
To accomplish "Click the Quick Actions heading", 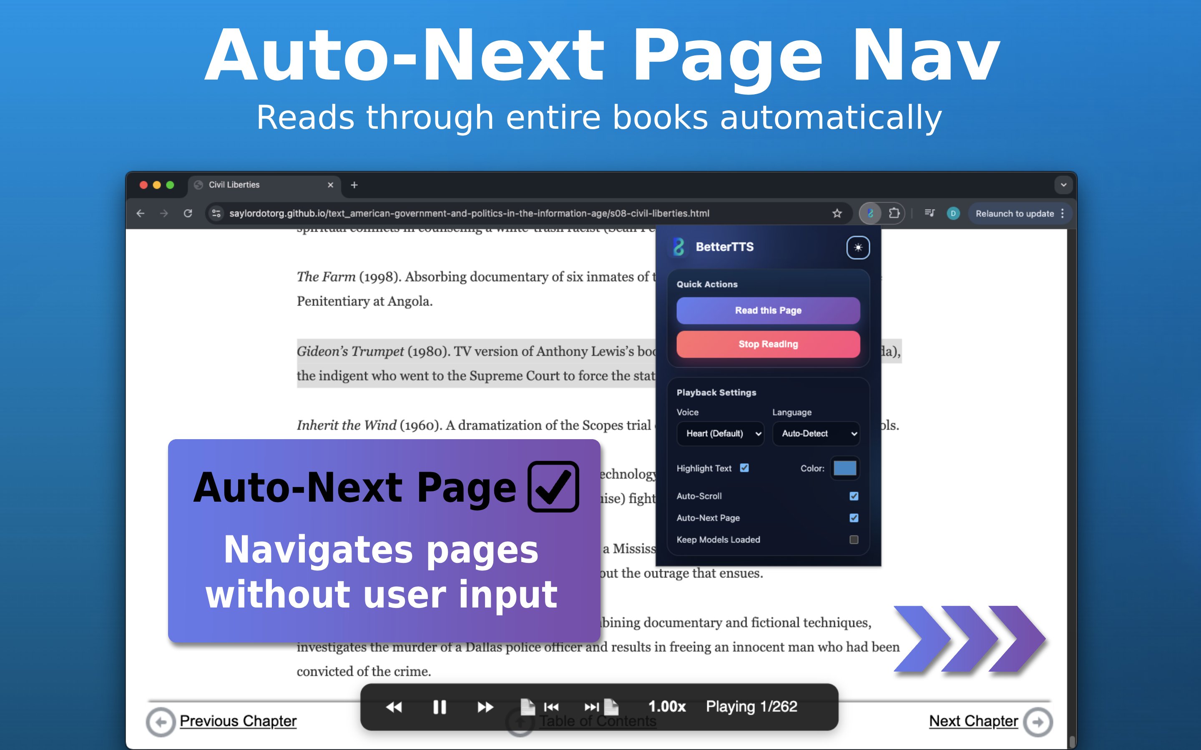I will (707, 284).
